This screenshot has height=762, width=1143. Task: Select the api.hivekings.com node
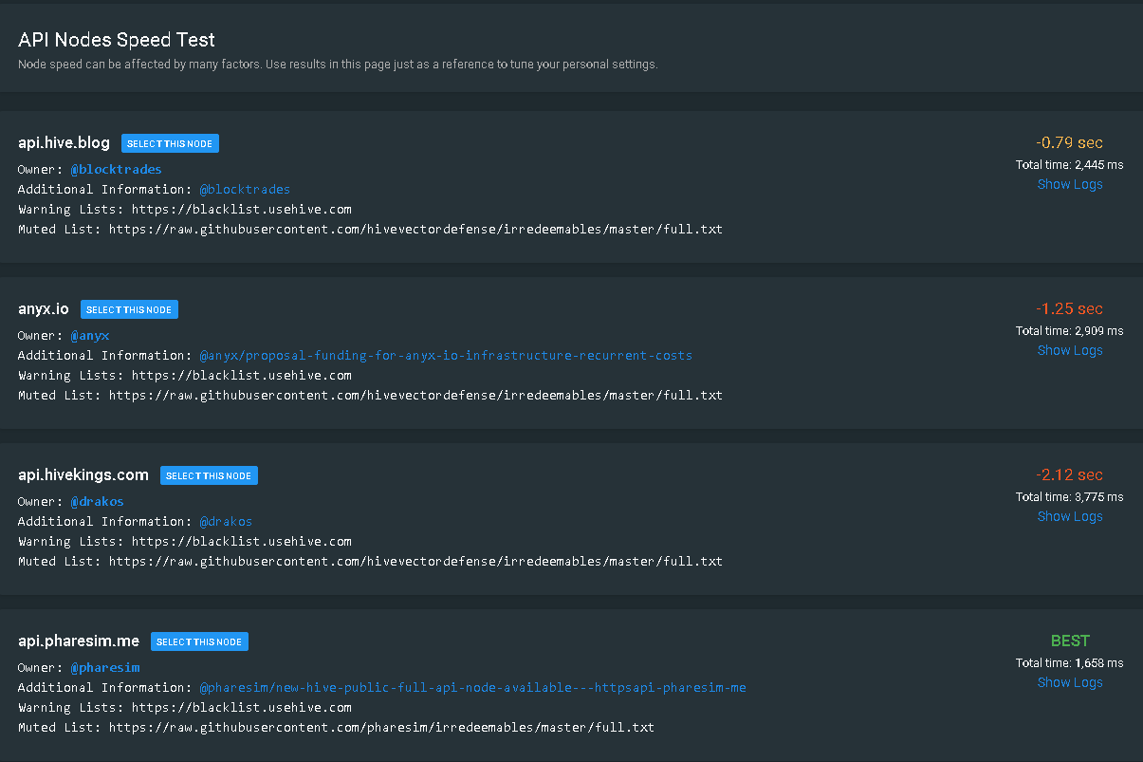[209, 475]
